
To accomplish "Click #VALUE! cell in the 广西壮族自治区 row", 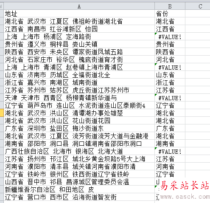I will click(170, 151).
